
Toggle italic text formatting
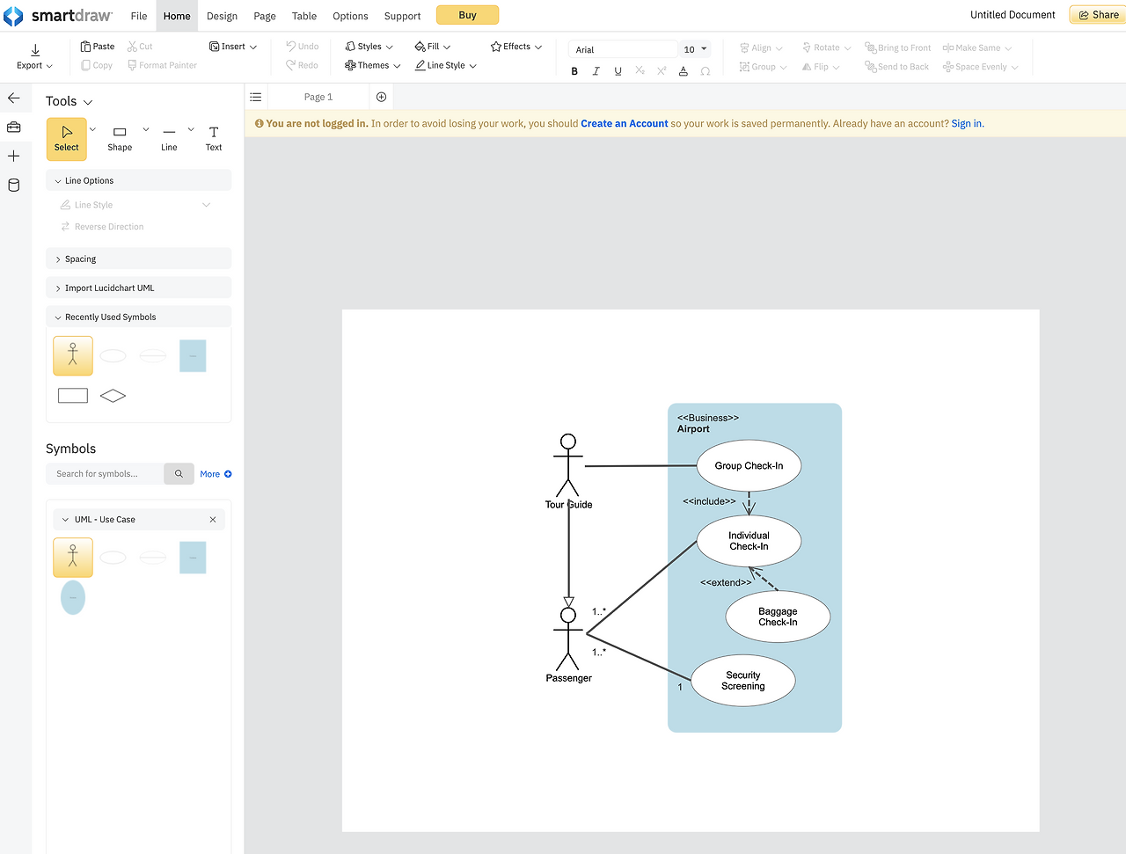[x=596, y=71]
